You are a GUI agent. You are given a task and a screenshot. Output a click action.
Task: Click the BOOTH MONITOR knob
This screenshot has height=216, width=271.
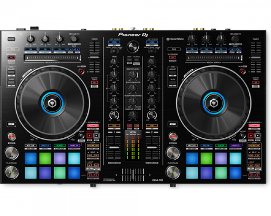coord(133,88)
